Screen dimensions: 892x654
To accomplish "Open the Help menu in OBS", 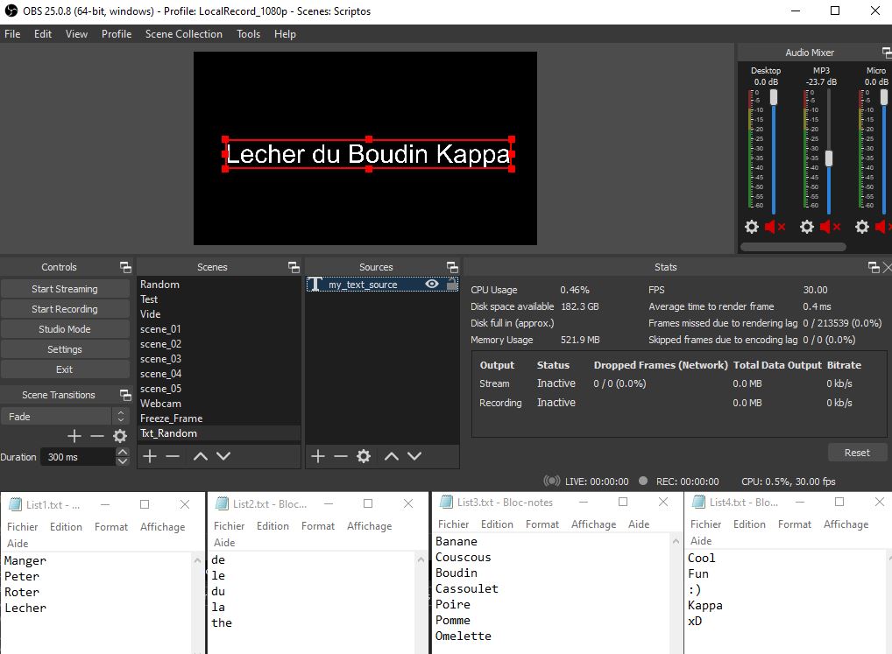I will click(x=285, y=34).
